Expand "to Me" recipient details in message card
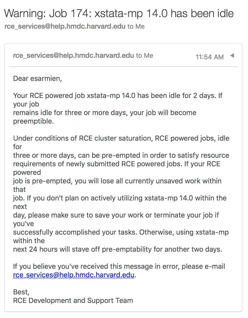 tap(145, 56)
